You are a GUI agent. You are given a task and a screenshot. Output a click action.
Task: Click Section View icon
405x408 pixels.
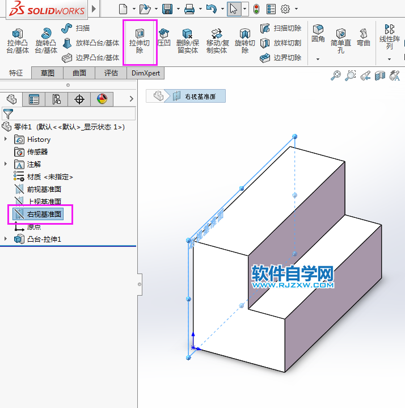pyautogui.click(x=380, y=75)
